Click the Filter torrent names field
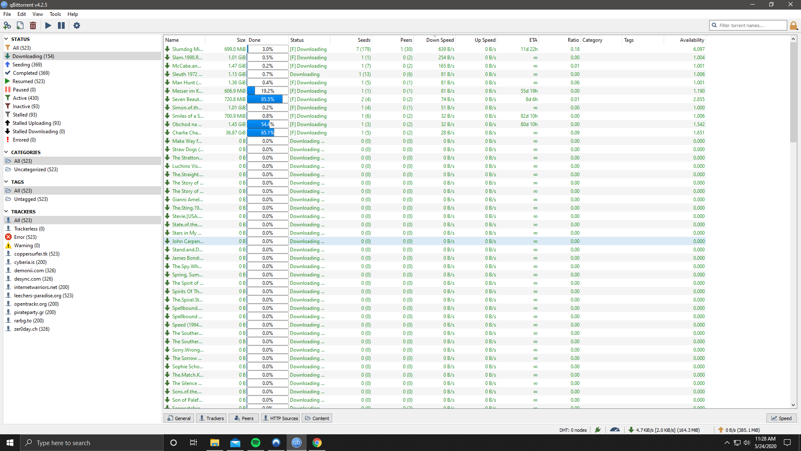The width and height of the screenshot is (801, 451). click(748, 25)
